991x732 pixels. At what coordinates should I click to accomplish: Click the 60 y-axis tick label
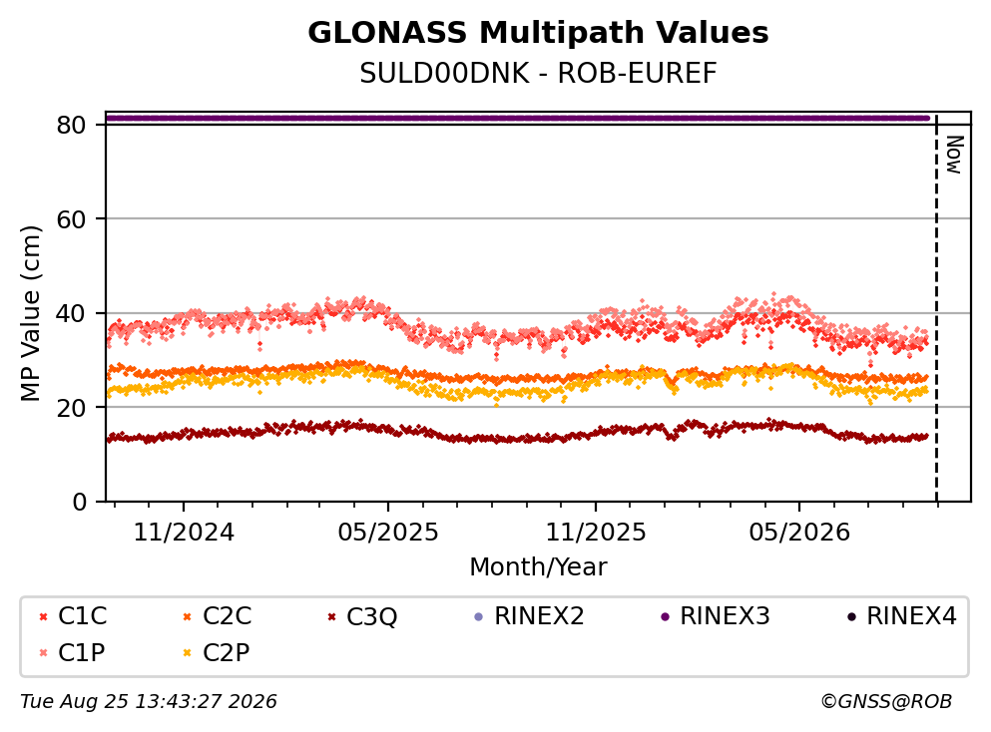72,219
